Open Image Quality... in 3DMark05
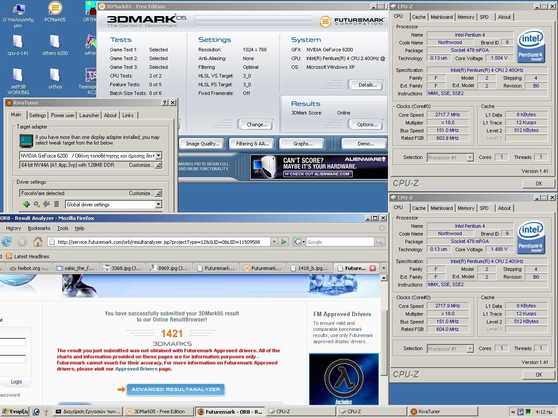The height and width of the screenshot is (418, 558). (x=202, y=144)
